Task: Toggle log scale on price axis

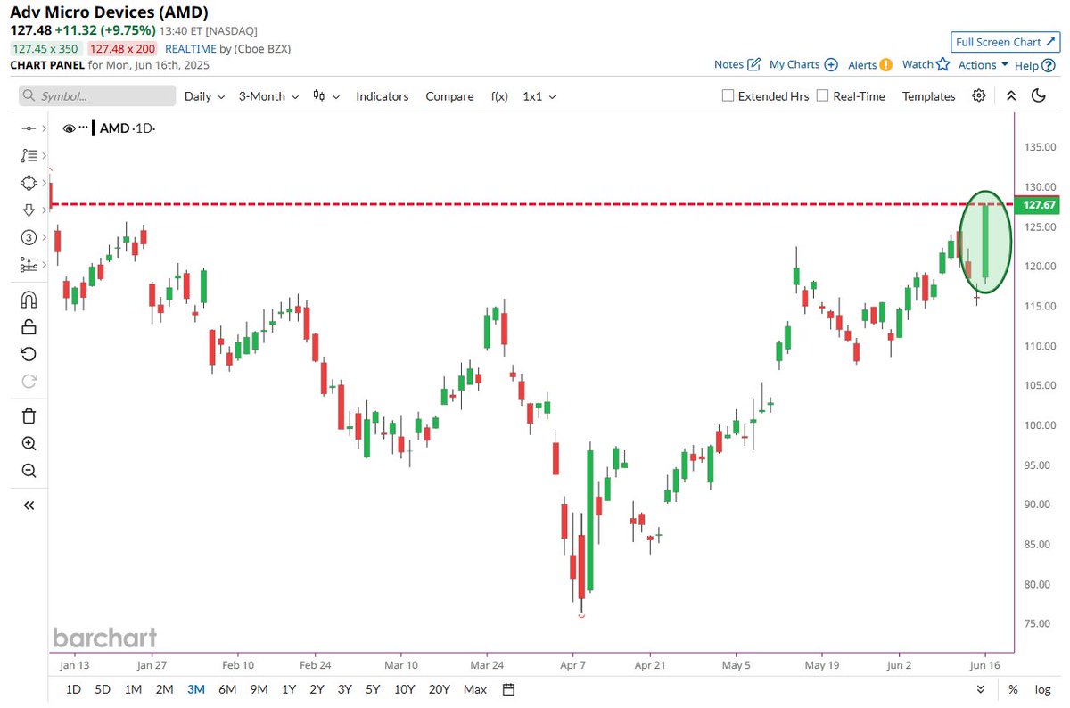Action: 1042,689
